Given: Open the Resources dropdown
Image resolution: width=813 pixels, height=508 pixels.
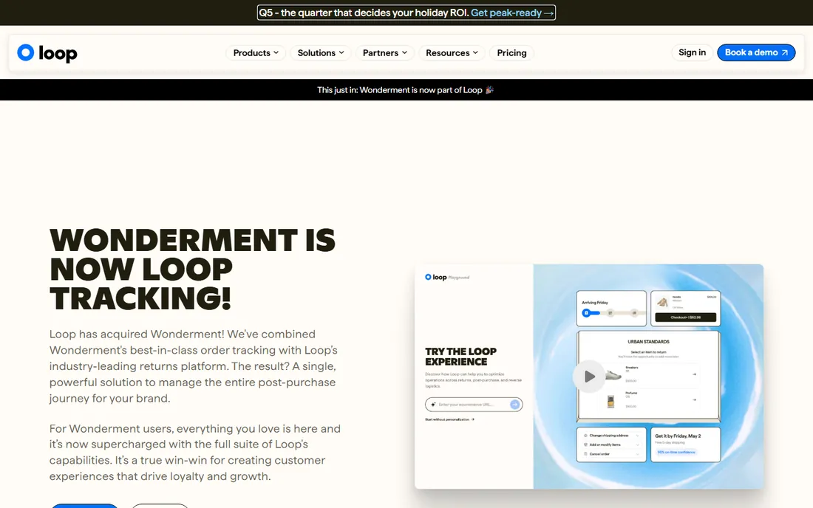Looking at the screenshot, I should pyautogui.click(x=452, y=53).
